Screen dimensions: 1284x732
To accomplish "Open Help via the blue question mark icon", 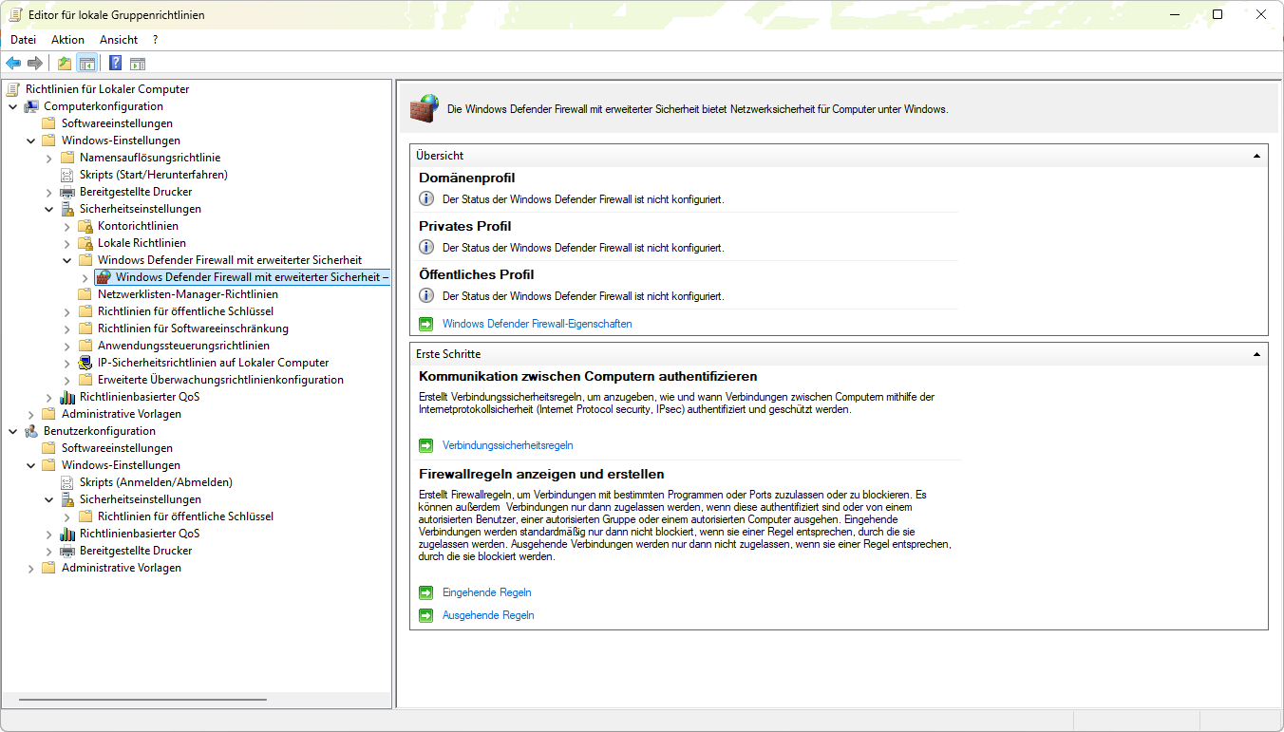I will click(115, 64).
